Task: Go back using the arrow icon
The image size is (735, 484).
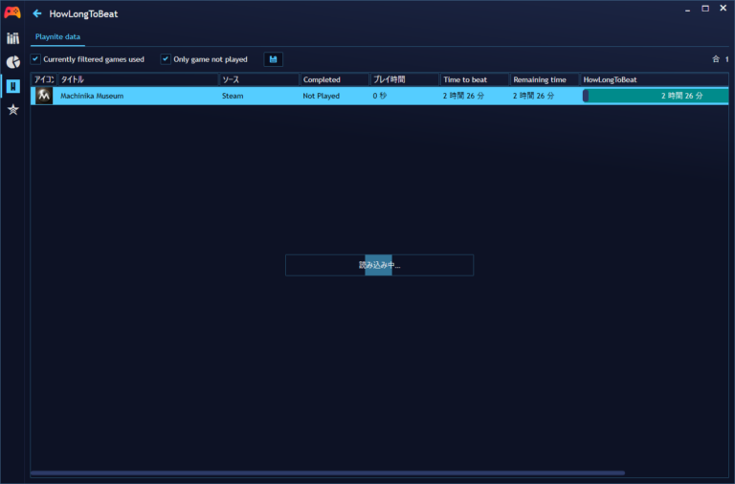Action: pyautogui.click(x=37, y=14)
